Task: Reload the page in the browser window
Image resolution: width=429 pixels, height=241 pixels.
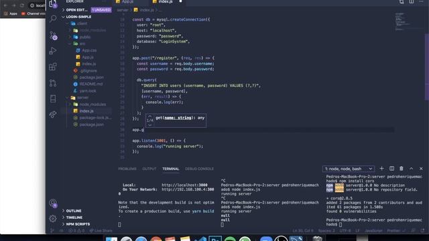Action: [x=22, y=5]
